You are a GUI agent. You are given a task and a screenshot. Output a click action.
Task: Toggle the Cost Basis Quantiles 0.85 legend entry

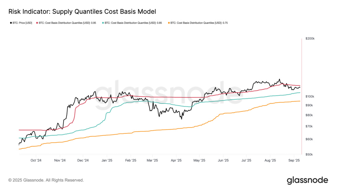[132, 23]
